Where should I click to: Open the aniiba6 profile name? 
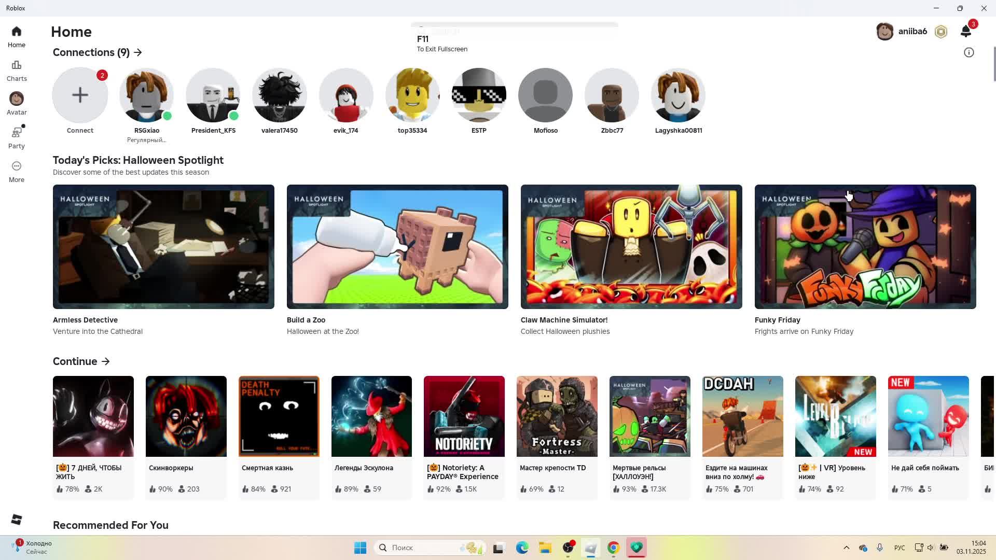(x=912, y=32)
